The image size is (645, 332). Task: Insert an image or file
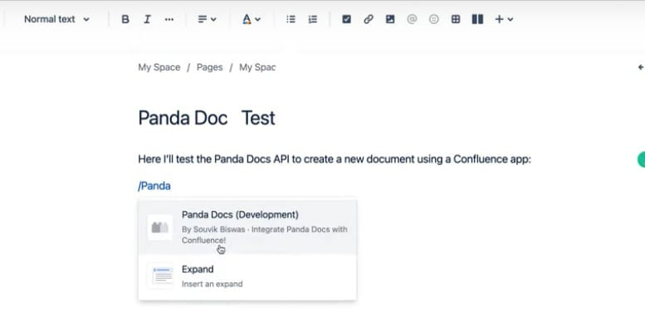[x=390, y=19]
